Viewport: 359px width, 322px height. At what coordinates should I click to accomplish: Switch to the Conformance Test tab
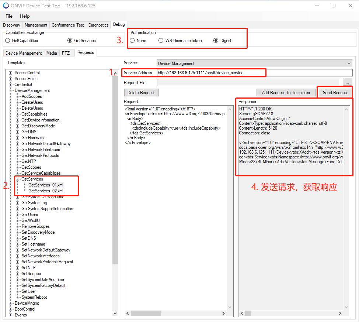pyautogui.click(x=68, y=25)
